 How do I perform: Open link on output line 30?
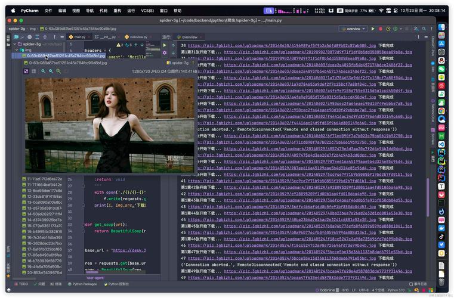click(x=282, y=46)
